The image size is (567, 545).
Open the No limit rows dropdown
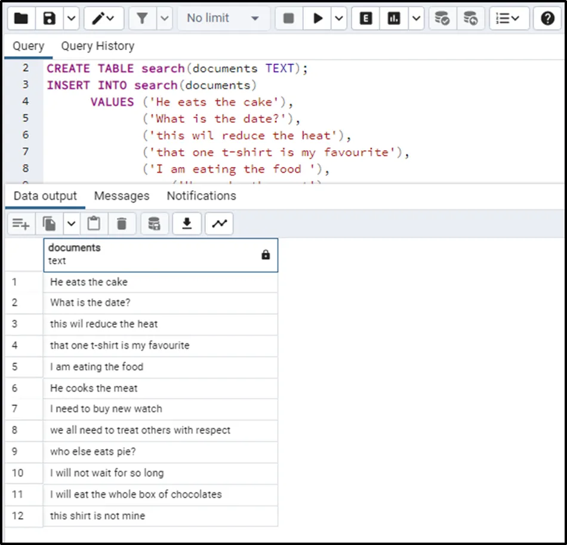coord(223,18)
